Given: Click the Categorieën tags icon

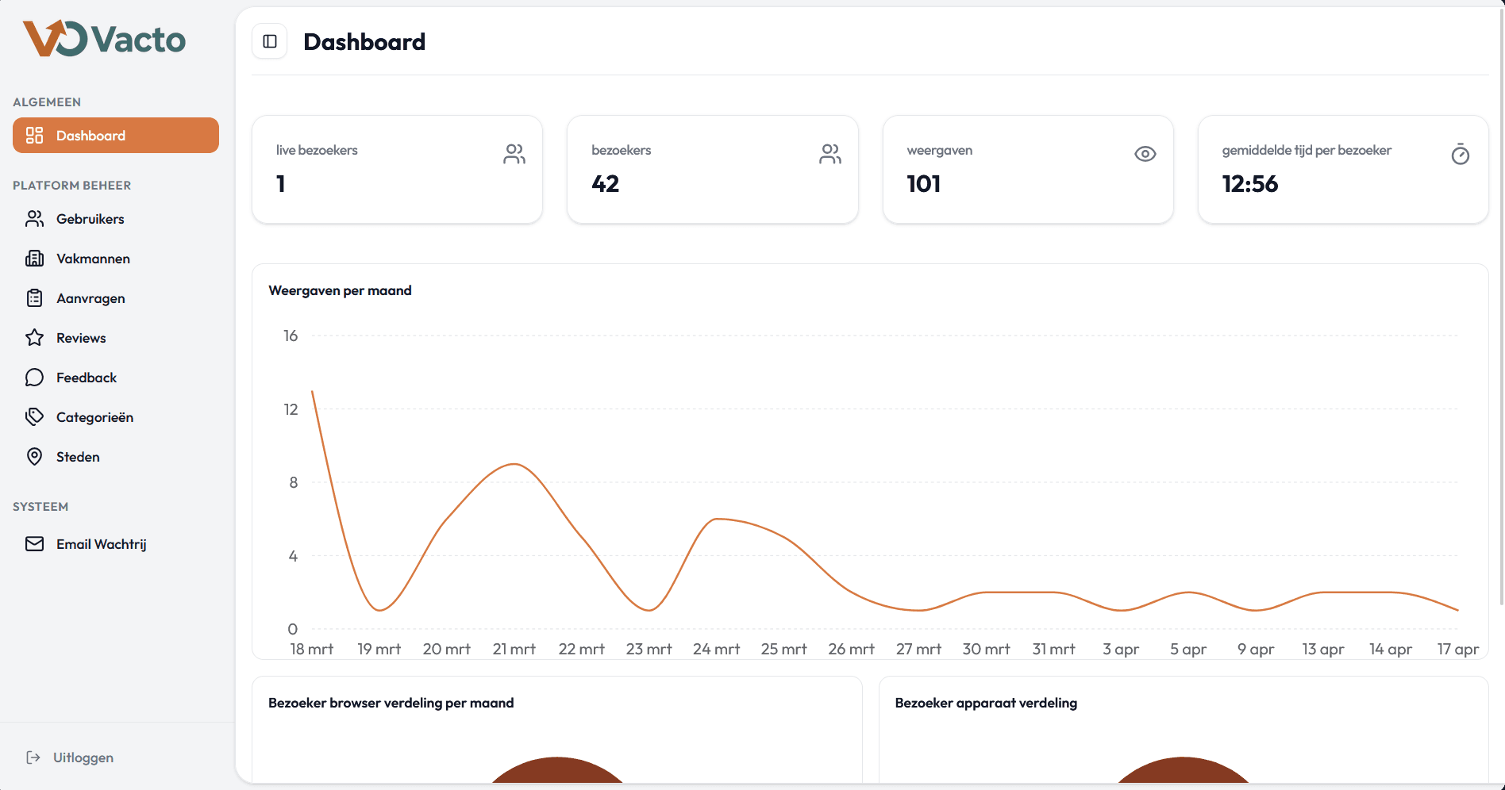Looking at the screenshot, I should 34,417.
